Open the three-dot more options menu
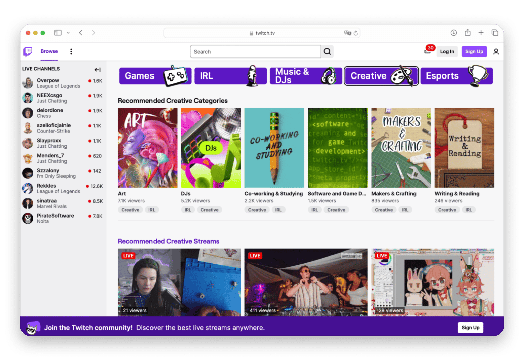The height and width of the screenshot is (363, 524). pyautogui.click(x=71, y=51)
